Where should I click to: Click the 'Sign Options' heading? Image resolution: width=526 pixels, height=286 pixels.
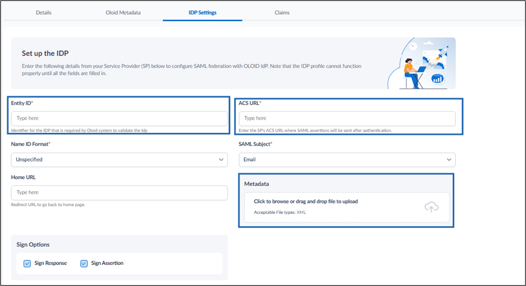click(x=33, y=245)
